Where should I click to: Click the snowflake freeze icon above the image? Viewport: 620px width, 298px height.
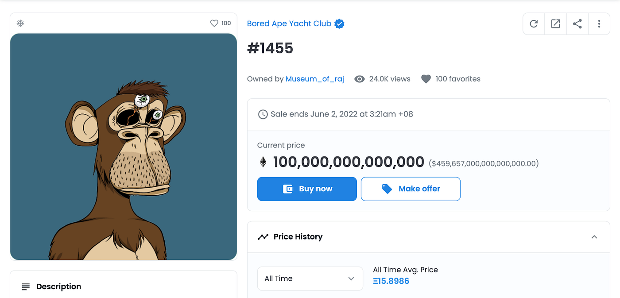[20, 23]
